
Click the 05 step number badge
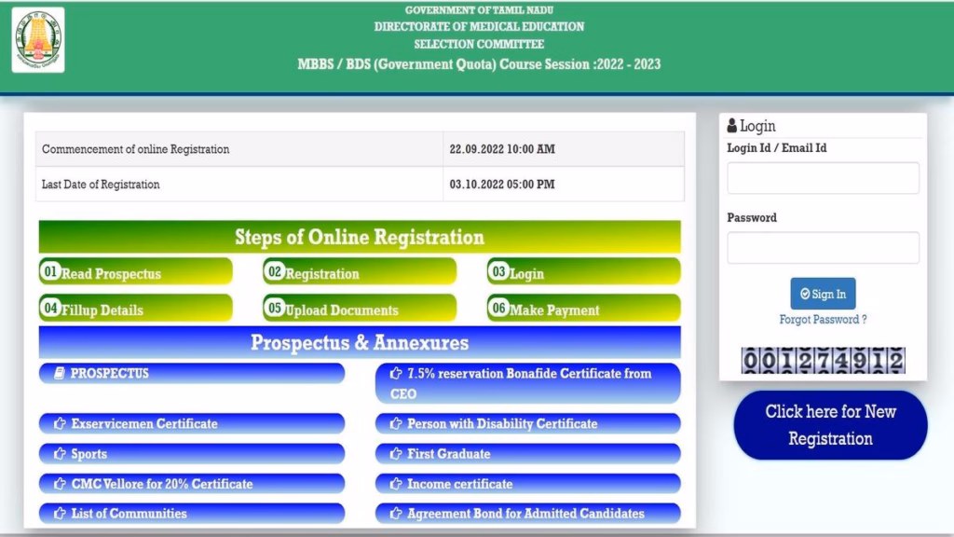coord(275,308)
